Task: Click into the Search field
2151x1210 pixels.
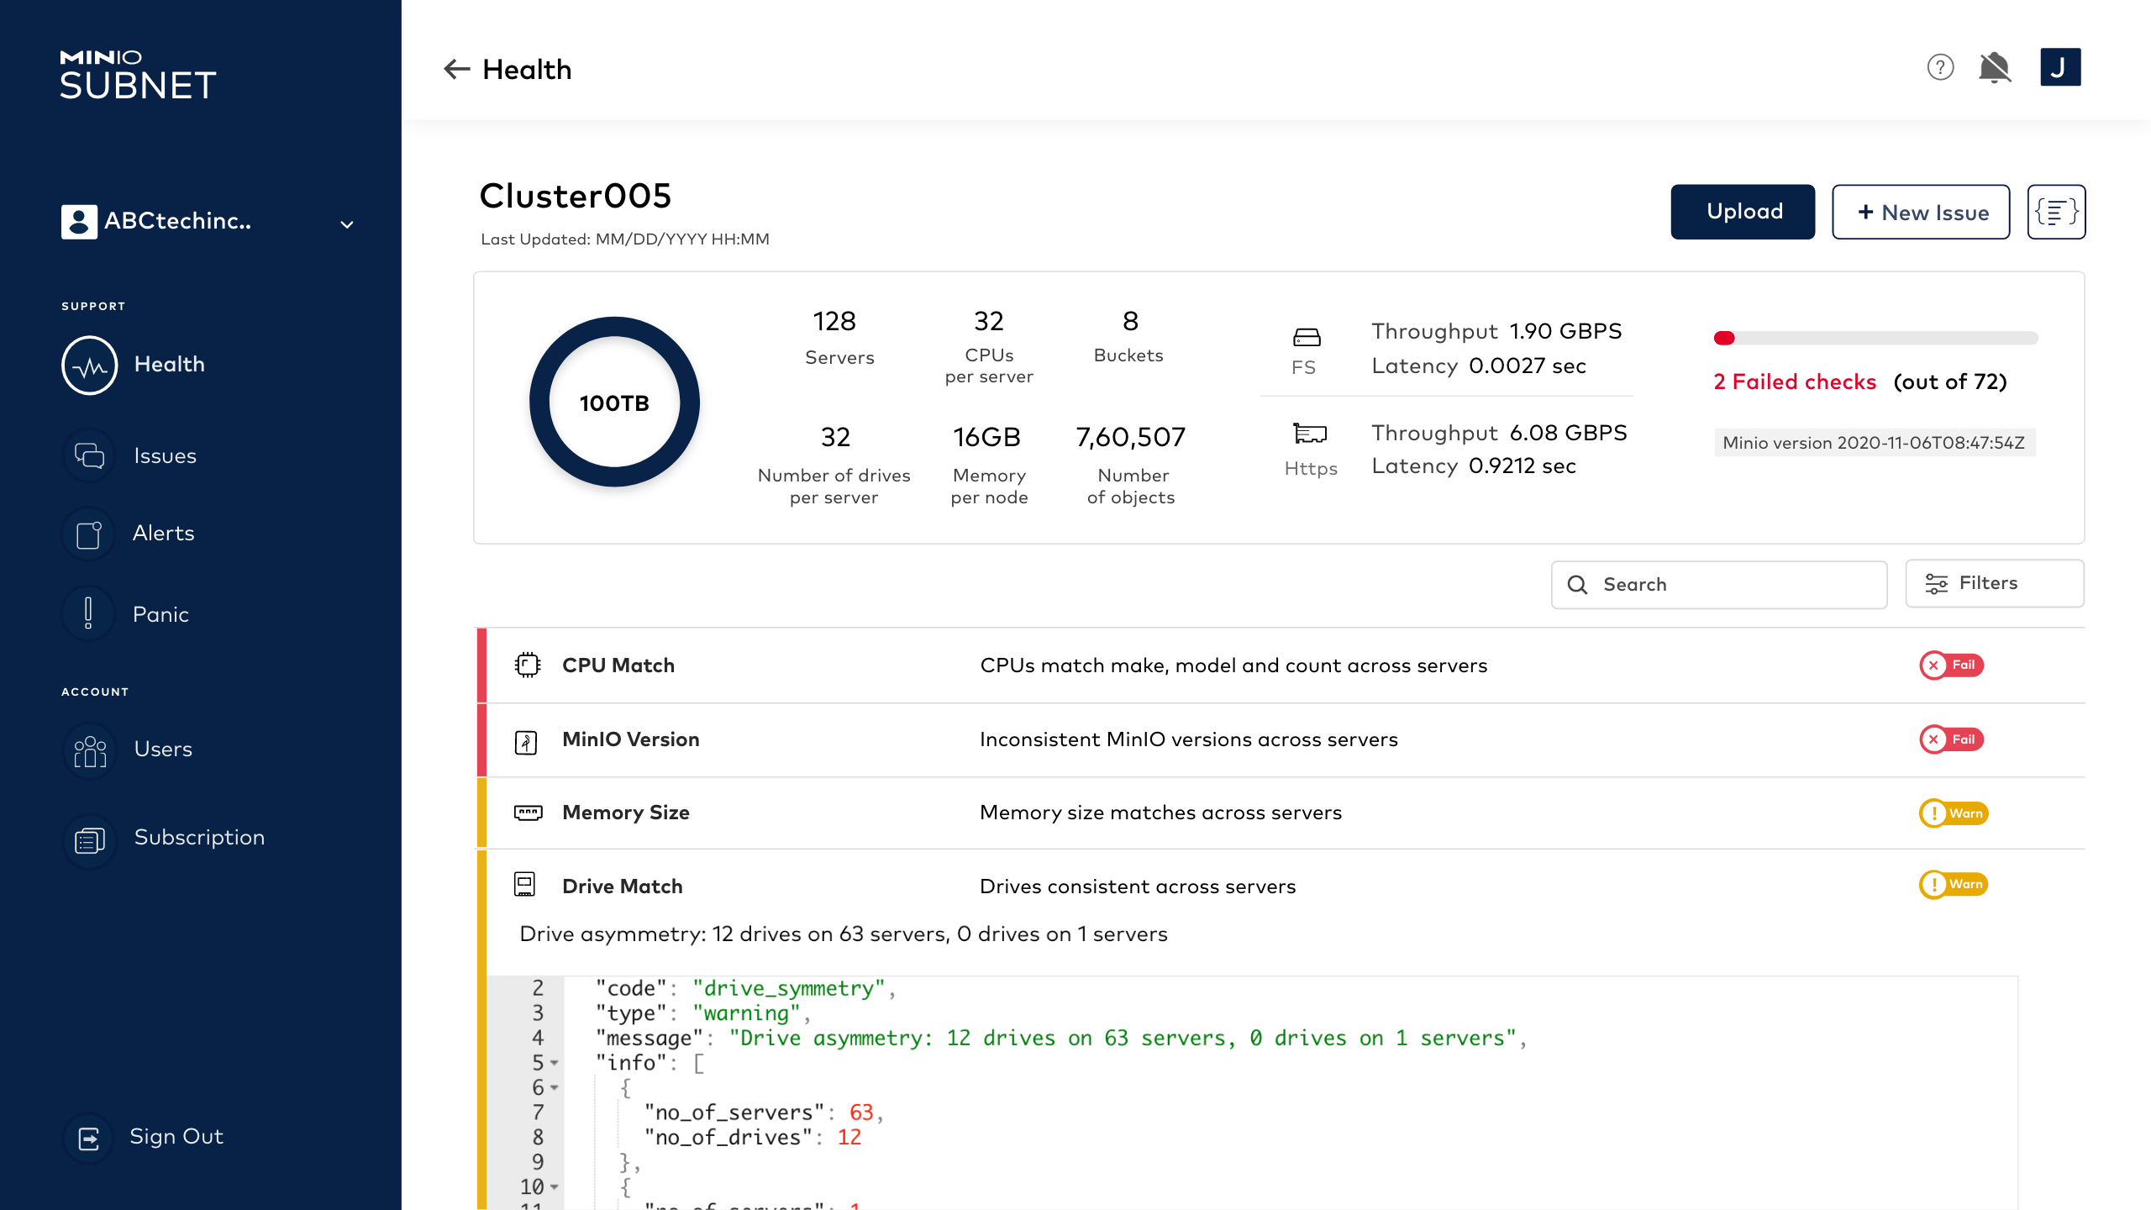Action: pos(1718,585)
